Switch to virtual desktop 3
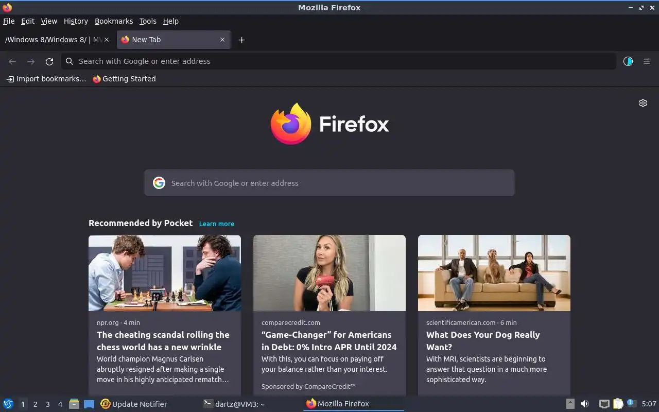Screen dimensions: 659x412 [47, 404]
